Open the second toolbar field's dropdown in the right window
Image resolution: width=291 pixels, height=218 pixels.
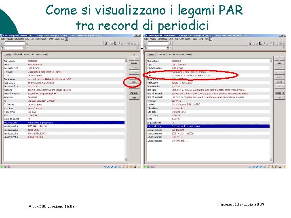tap(167, 48)
